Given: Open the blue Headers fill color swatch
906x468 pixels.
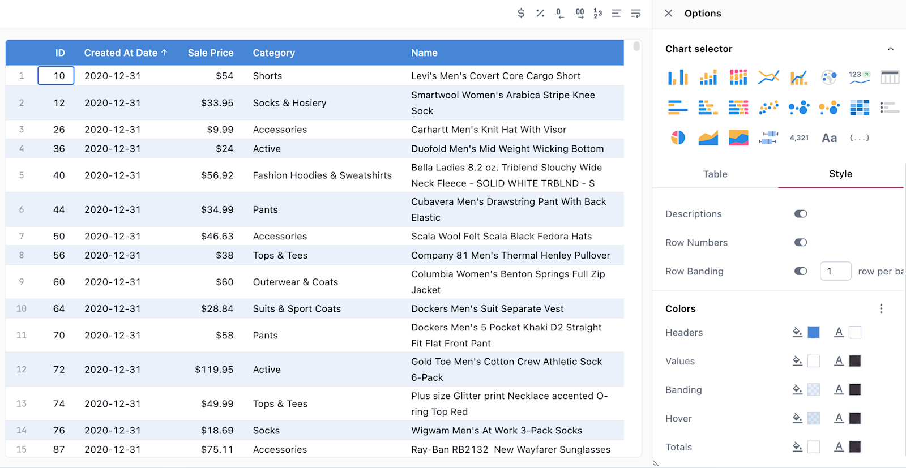Looking at the screenshot, I should 813,332.
